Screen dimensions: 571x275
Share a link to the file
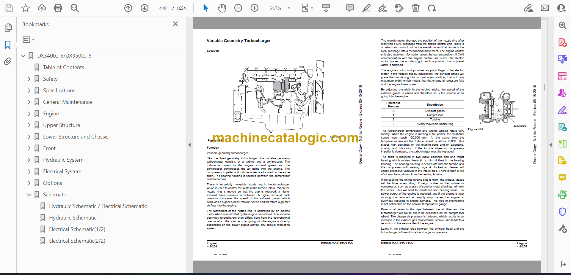pos(528,8)
